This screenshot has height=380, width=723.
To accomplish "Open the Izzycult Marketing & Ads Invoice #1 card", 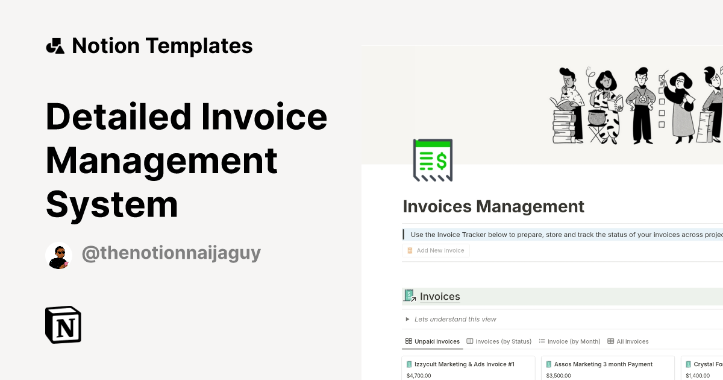I will coord(464,364).
